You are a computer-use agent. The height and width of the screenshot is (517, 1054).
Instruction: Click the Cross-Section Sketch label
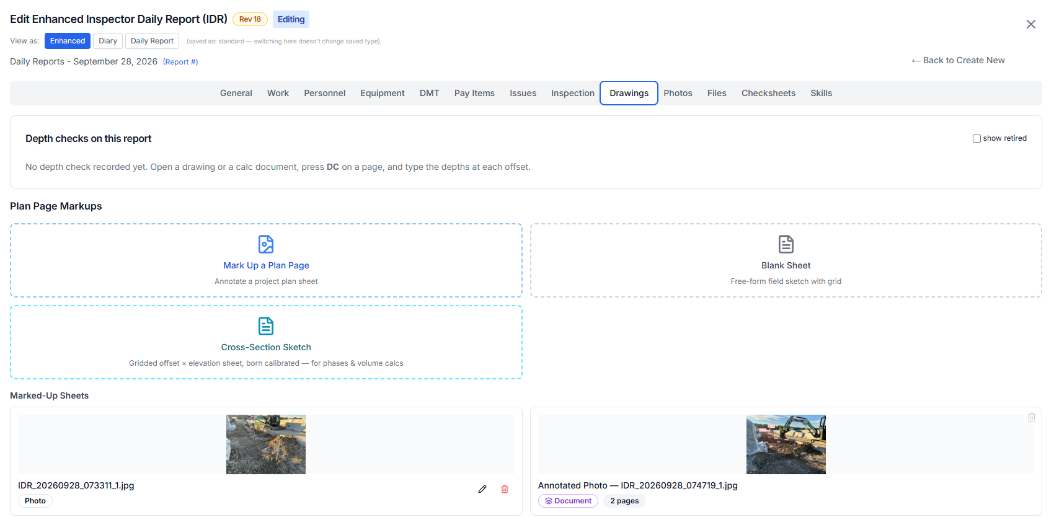point(266,347)
